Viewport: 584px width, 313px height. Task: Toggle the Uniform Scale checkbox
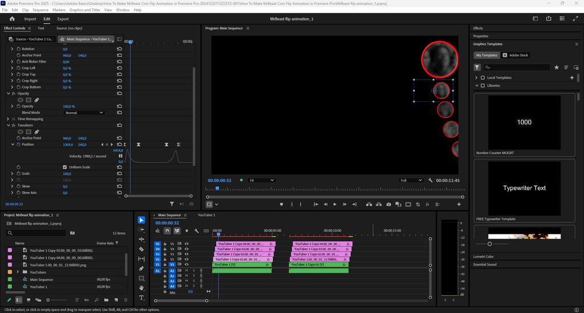pyautogui.click(x=65, y=167)
